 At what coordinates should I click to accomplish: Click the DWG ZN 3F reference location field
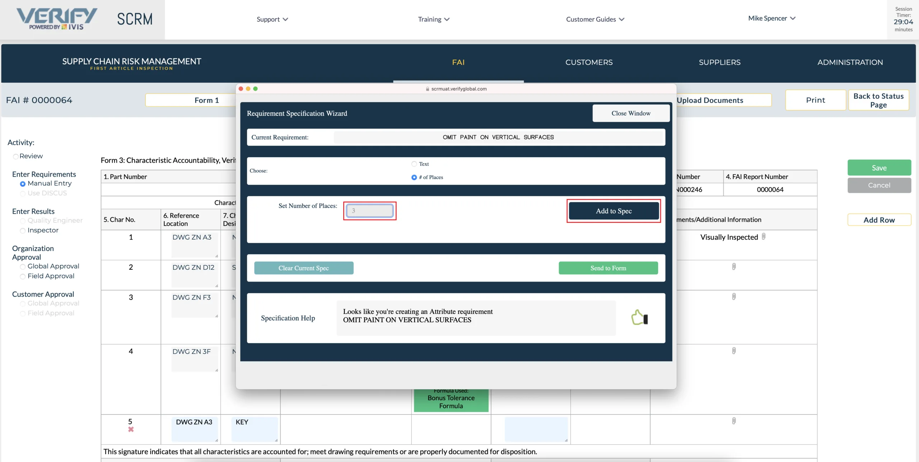click(195, 359)
